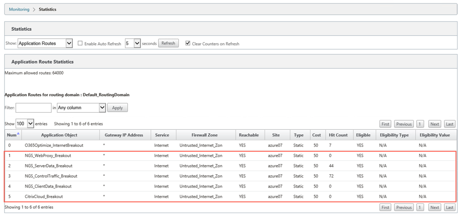Click the bottom First pagination button
This screenshot has height=216, width=460.
[386, 207]
